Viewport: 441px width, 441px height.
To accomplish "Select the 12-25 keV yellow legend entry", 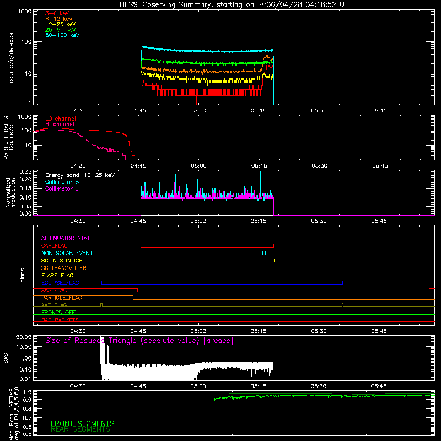I will pos(60,24).
